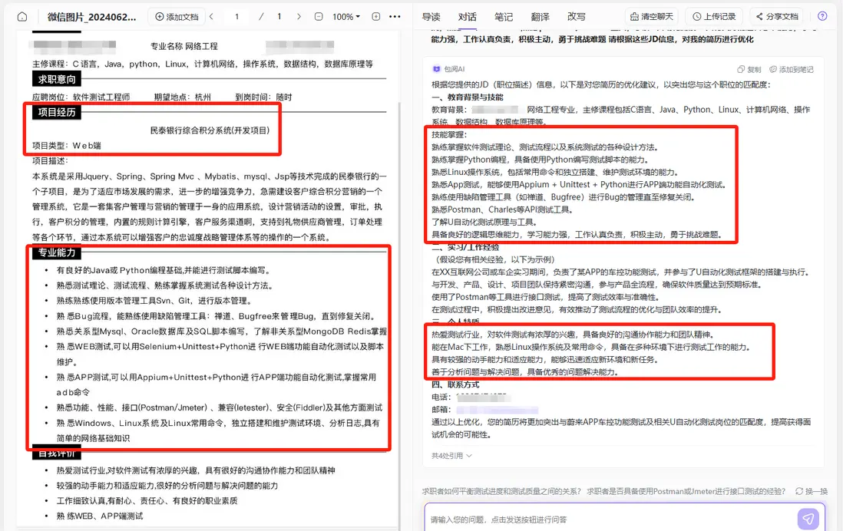This screenshot has height=531, width=843.
Task: Click the 项目经历 heading in the document
Action: [57, 112]
